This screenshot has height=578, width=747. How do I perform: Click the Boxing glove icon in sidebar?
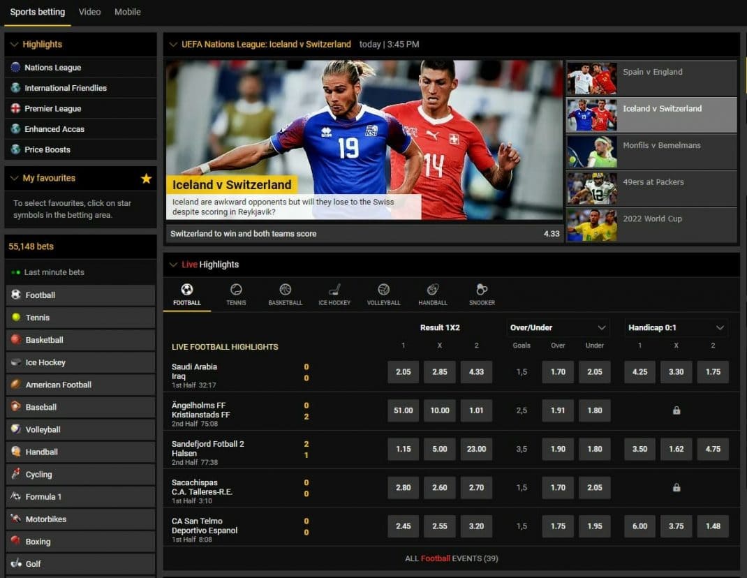pyautogui.click(x=16, y=541)
